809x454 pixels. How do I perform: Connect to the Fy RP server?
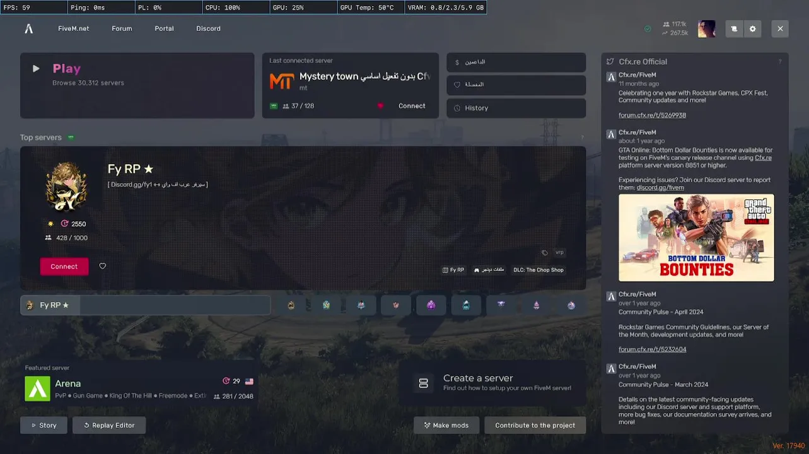[x=64, y=266]
